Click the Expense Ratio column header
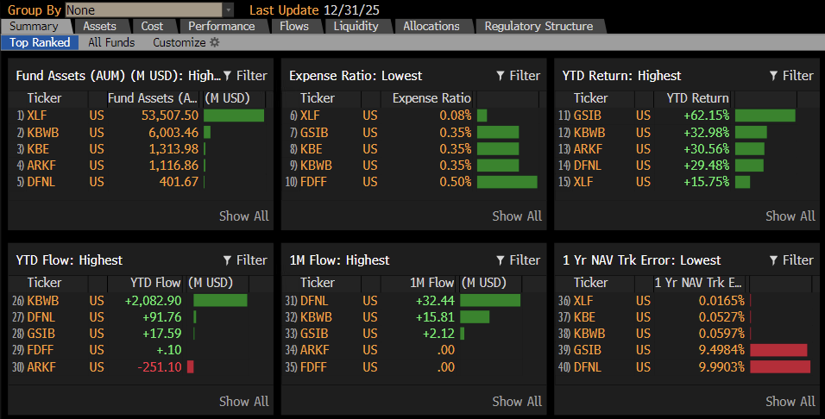This screenshot has width=825, height=419. 431,98
